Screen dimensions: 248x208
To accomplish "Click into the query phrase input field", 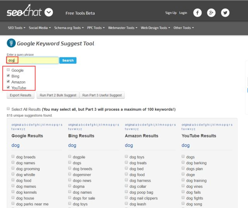I will tap(33, 60).
